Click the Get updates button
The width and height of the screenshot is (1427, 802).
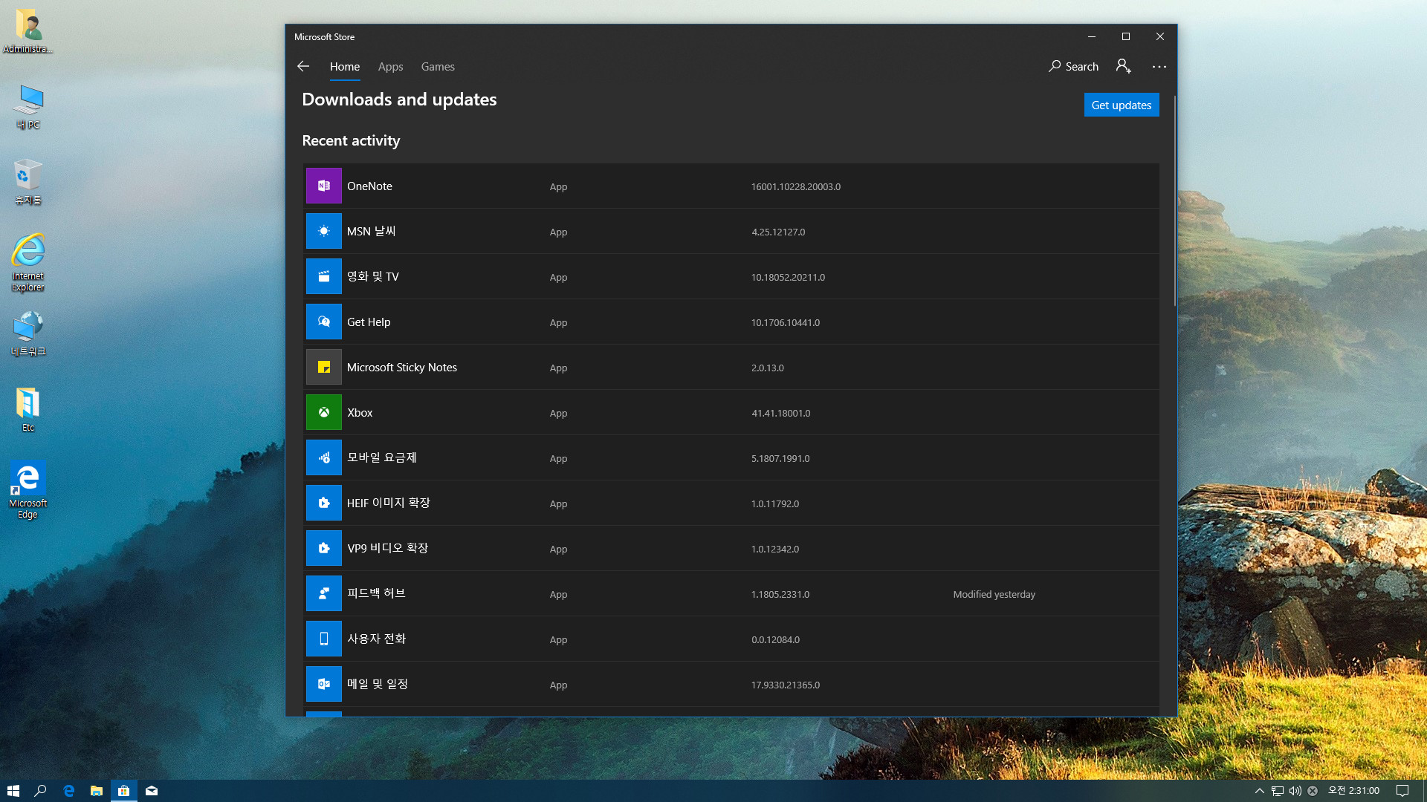tap(1122, 105)
